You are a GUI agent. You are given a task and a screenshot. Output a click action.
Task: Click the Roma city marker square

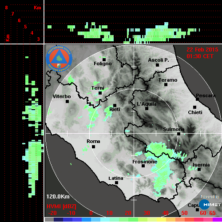[x=93, y=147]
